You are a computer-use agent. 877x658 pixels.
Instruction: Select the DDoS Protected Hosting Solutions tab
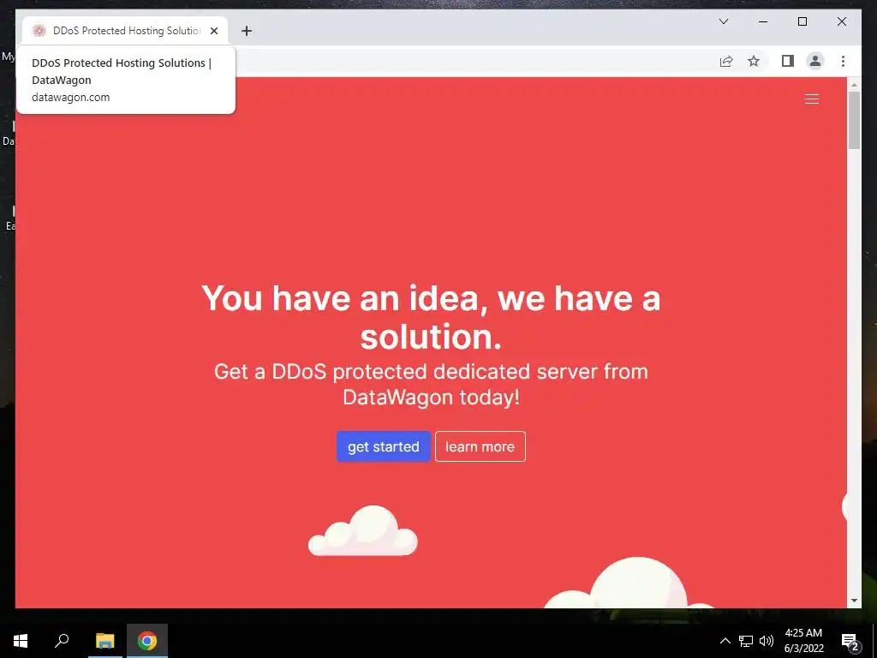(125, 31)
